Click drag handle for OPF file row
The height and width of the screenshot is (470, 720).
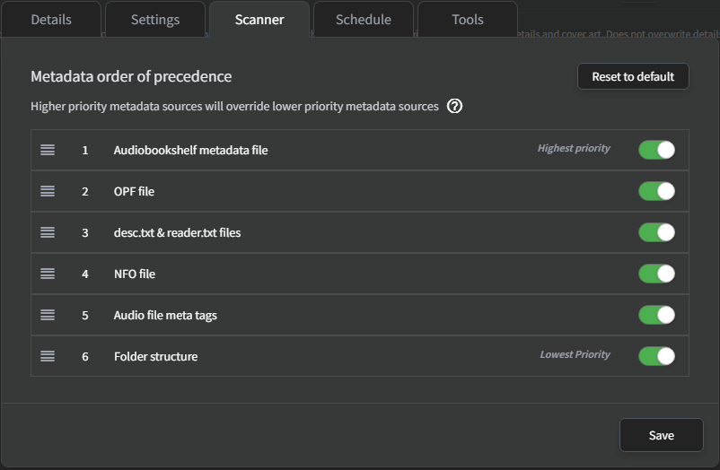click(48, 191)
